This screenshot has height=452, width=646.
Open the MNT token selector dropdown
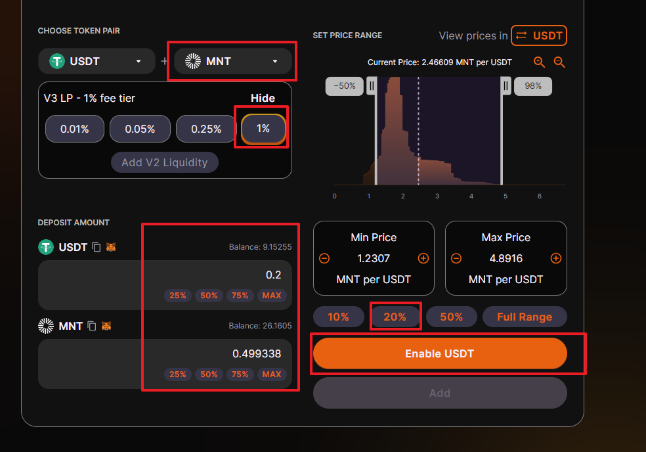click(x=233, y=61)
